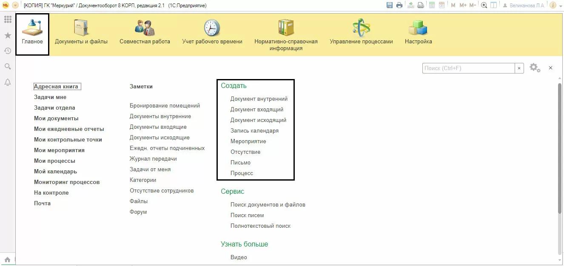Open Нормативно-справочная информация section

[x=286, y=35]
